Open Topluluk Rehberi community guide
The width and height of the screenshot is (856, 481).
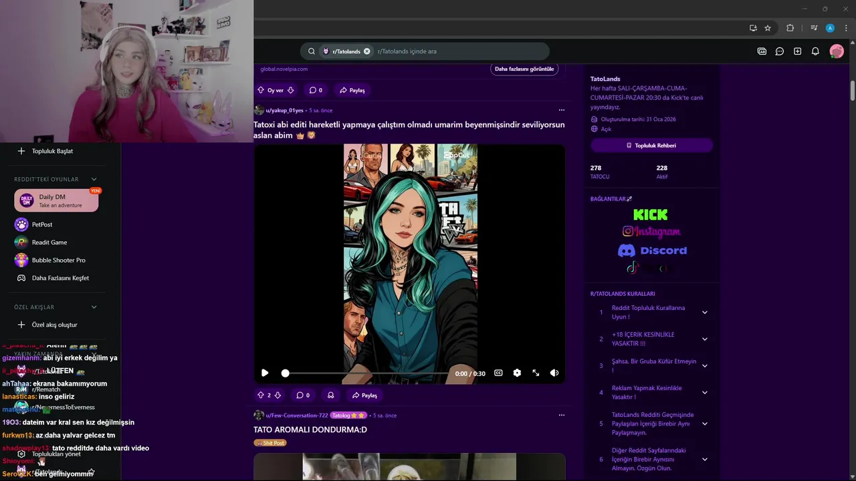click(651, 146)
